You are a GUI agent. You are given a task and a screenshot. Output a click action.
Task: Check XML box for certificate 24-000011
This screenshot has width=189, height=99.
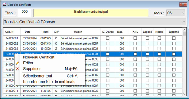coord(135,91)
